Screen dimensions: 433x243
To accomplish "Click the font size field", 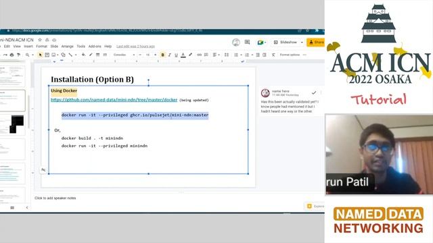I will coord(147,55).
